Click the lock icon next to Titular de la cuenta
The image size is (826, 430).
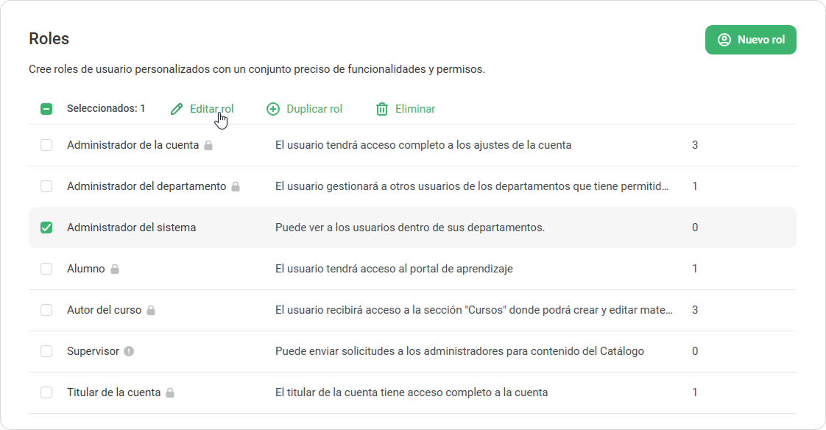pyautogui.click(x=170, y=393)
